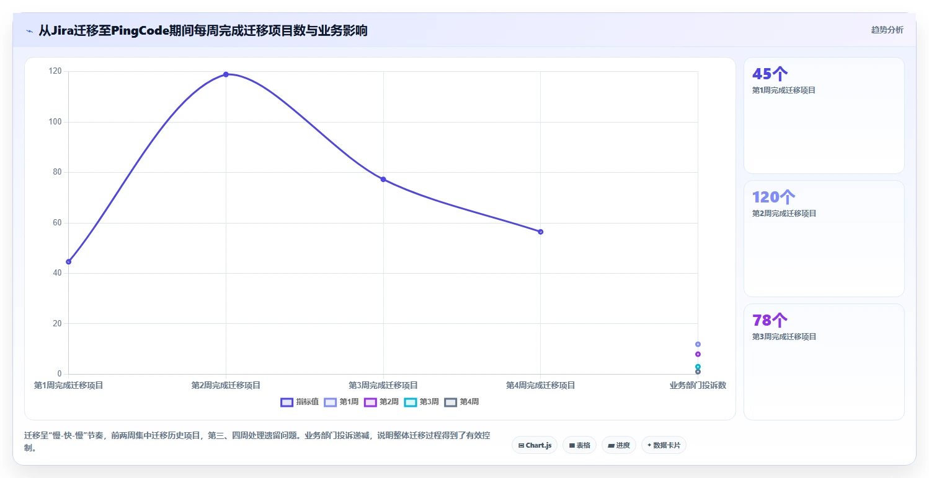Click the week 4 data point at 56
929x478 pixels.
pyautogui.click(x=541, y=232)
